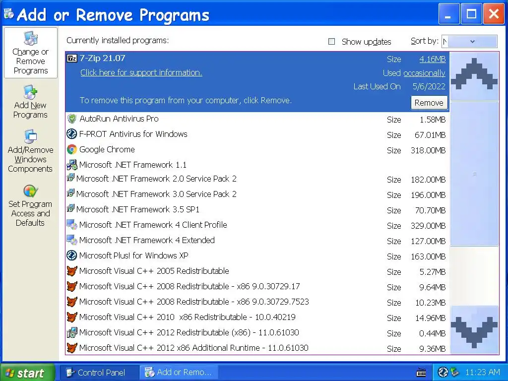This screenshot has width=508, height=381.
Task: Click the 14.96MB size value
Action: click(430, 318)
